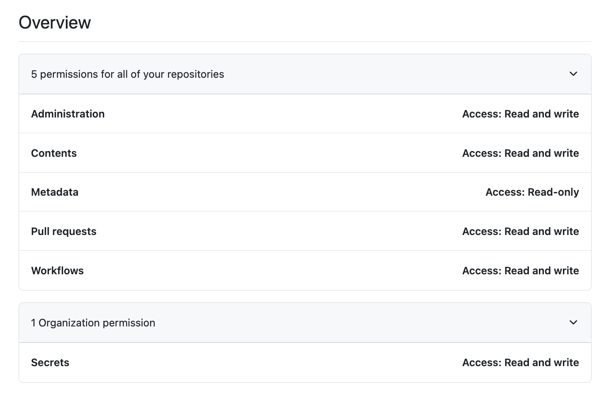Viewport: 611px width, 398px height.
Task: Select the Administration permission label
Action: [68, 114]
